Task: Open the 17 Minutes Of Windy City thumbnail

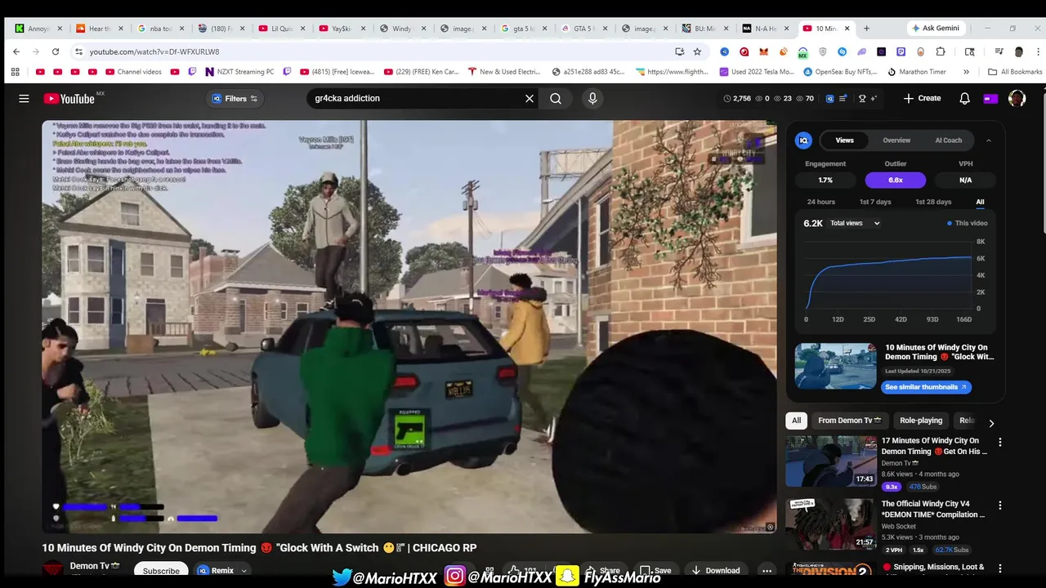Action: coord(831,461)
